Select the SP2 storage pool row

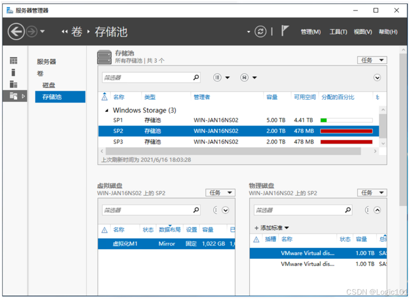[238, 131]
